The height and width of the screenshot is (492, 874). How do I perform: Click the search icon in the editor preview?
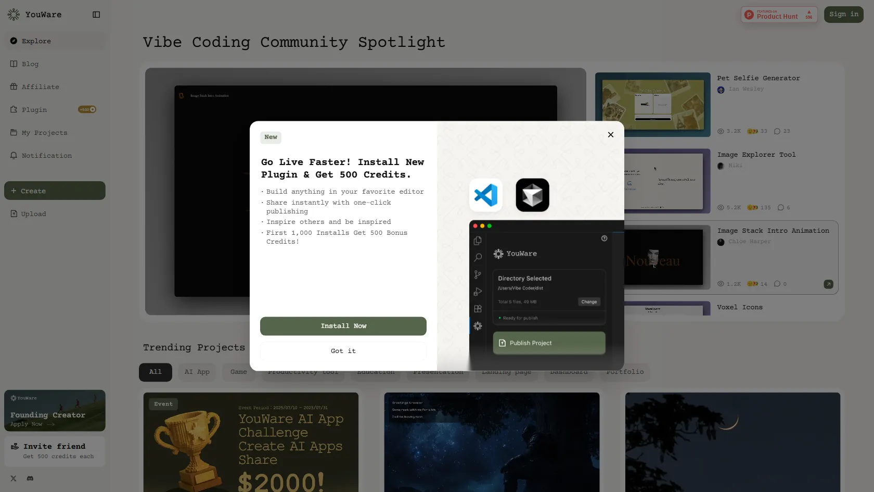coord(478,258)
